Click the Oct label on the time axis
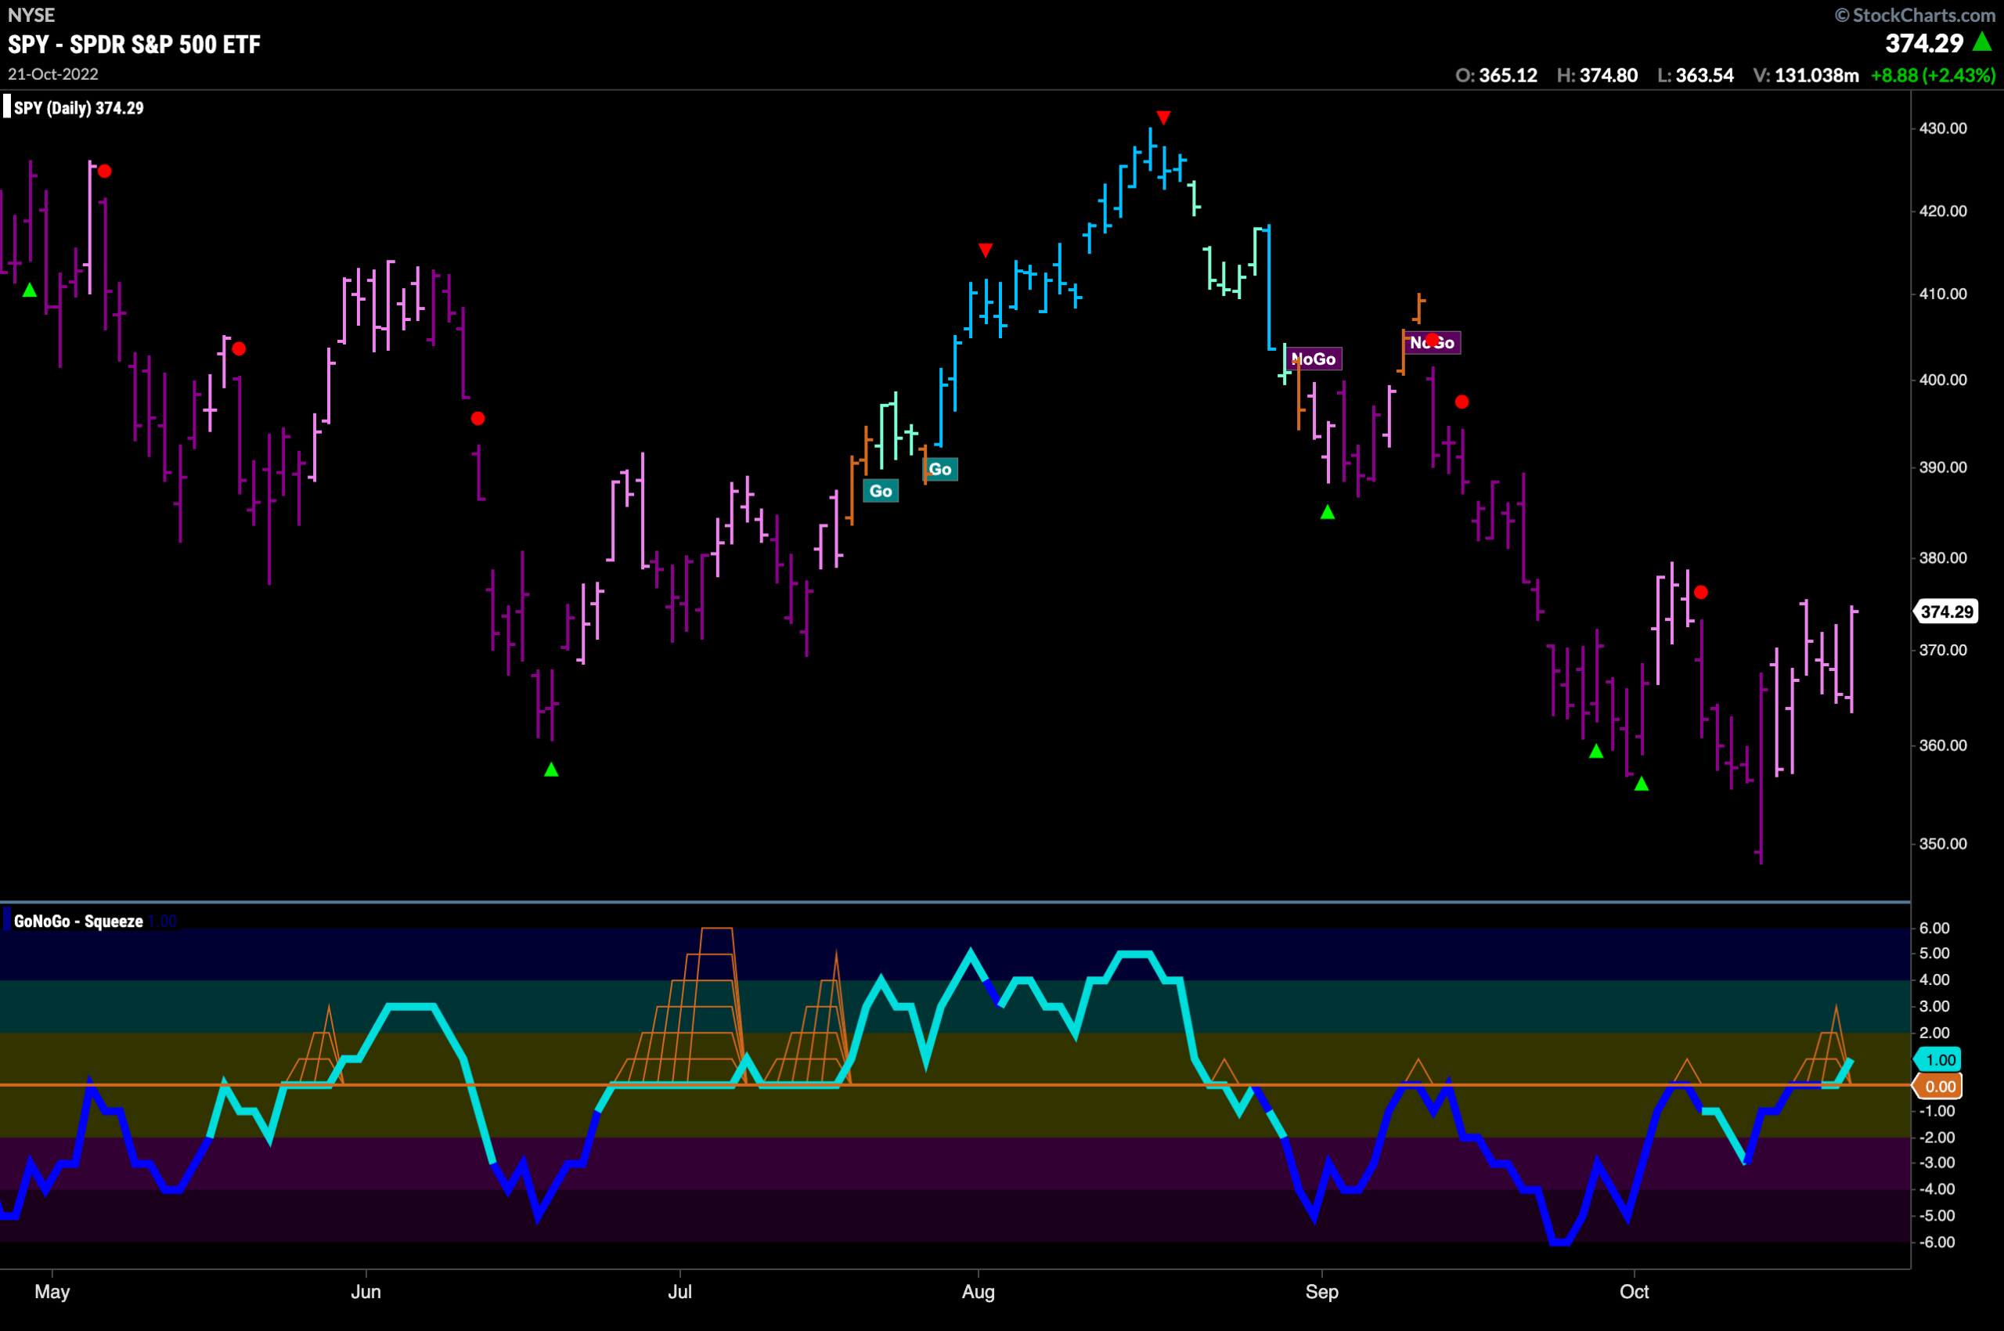Viewport: 2004px width, 1331px height. pyautogui.click(x=1634, y=1292)
